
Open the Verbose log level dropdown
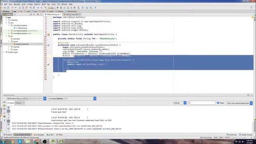[x=180, y=103]
